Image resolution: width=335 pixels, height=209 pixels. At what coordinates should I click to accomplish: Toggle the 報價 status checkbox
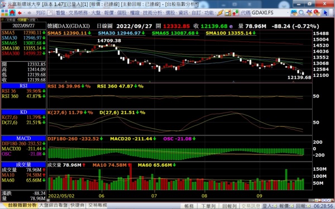[x=292, y=206]
